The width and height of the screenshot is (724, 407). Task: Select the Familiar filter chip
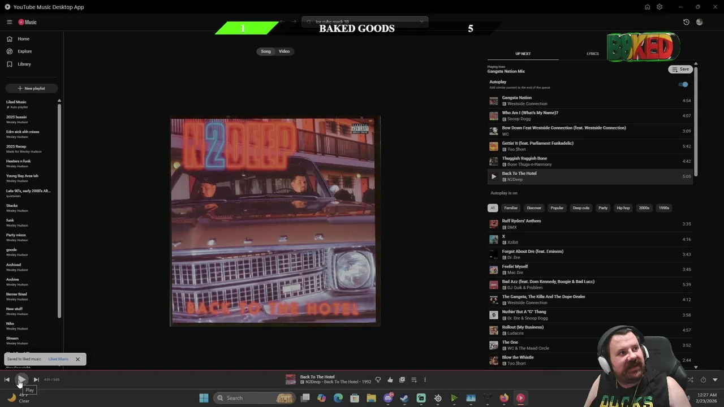click(x=511, y=208)
